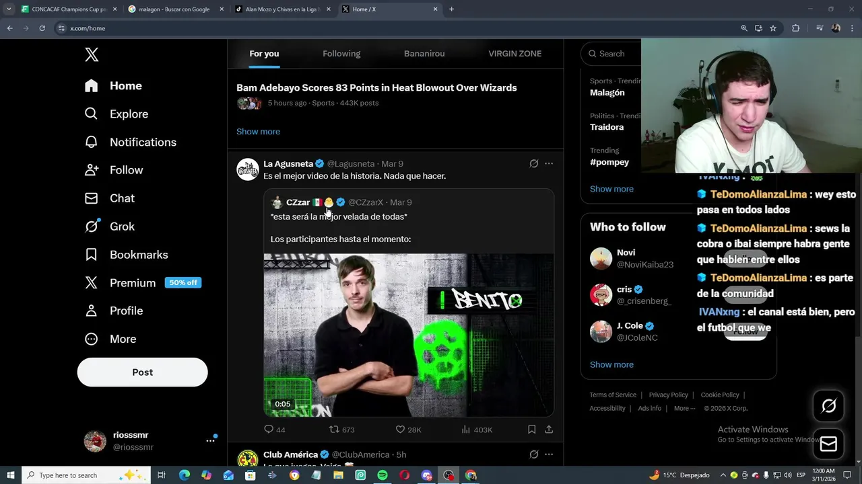This screenshot has height=484, width=862.
Task: Open Premium 50% off offer
Action: [x=143, y=283]
